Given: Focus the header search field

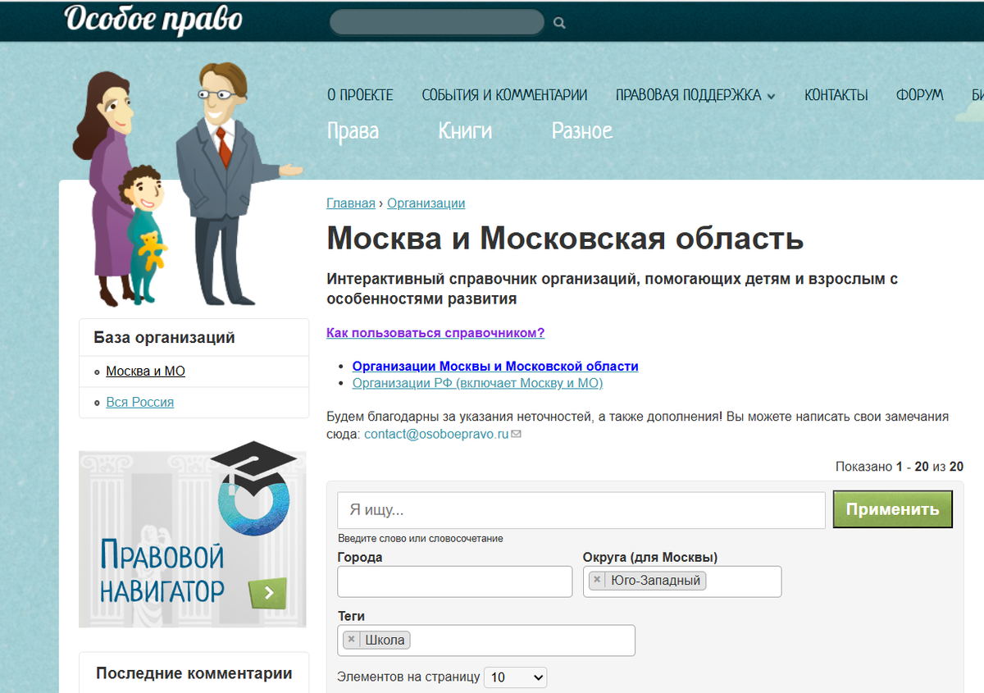Looking at the screenshot, I should (x=437, y=23).
